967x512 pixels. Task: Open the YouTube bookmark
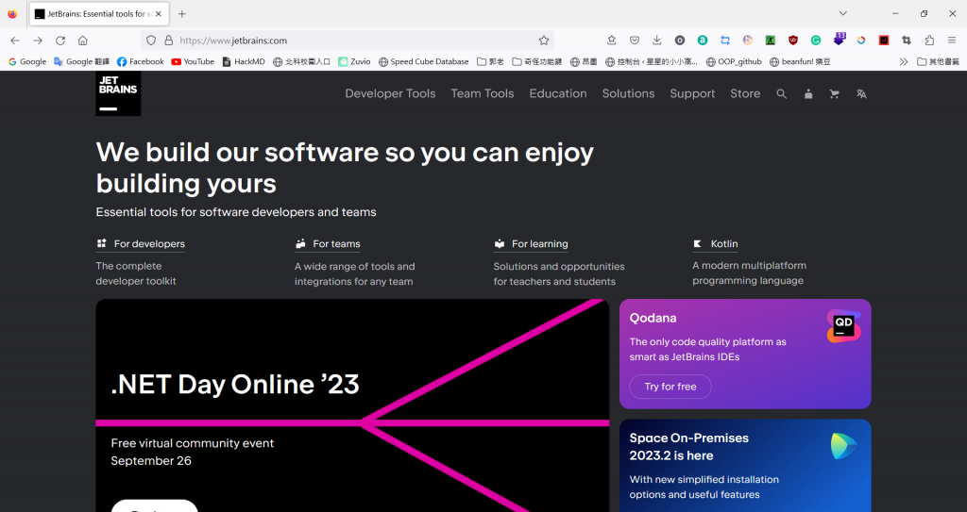[193, 61]
